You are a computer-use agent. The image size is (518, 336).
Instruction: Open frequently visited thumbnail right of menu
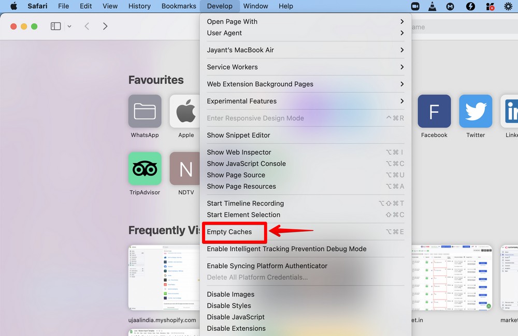point(452,277)
